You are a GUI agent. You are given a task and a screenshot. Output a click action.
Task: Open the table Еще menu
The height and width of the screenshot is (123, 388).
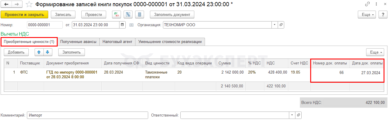(x=375, y=52)
